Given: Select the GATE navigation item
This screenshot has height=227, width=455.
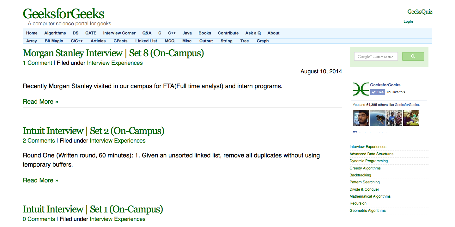Looking at the screenshot, I should click(x=91, y=33).
